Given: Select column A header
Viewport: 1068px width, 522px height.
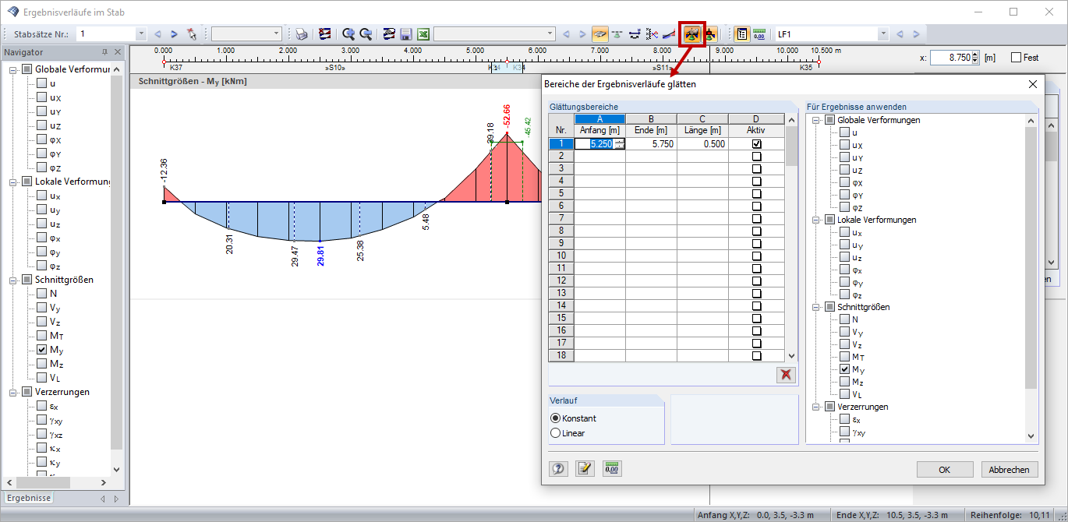Looking at the screenshot, I should pyautogui.click(x=599, y=119).
